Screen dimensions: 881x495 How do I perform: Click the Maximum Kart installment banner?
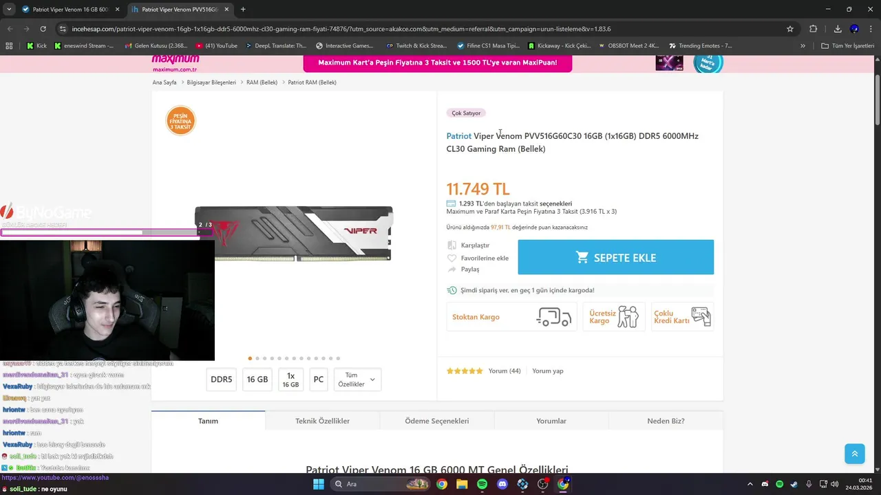pos(437,63)
